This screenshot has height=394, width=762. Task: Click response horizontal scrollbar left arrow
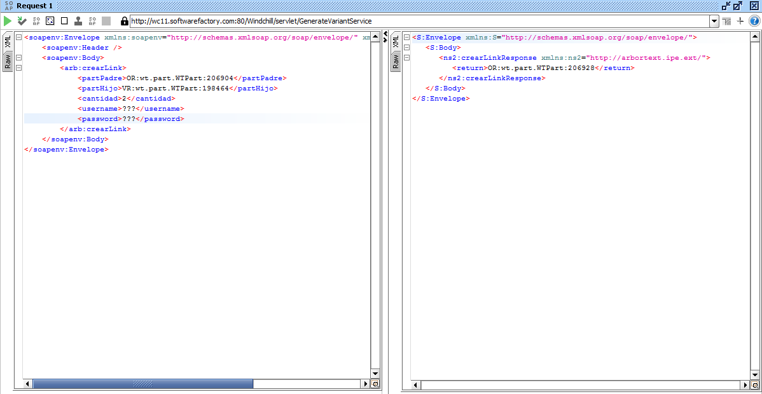point(415,385)
